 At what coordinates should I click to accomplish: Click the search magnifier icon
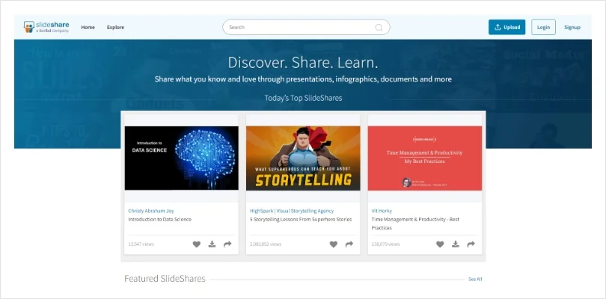(x=379, y=28)
